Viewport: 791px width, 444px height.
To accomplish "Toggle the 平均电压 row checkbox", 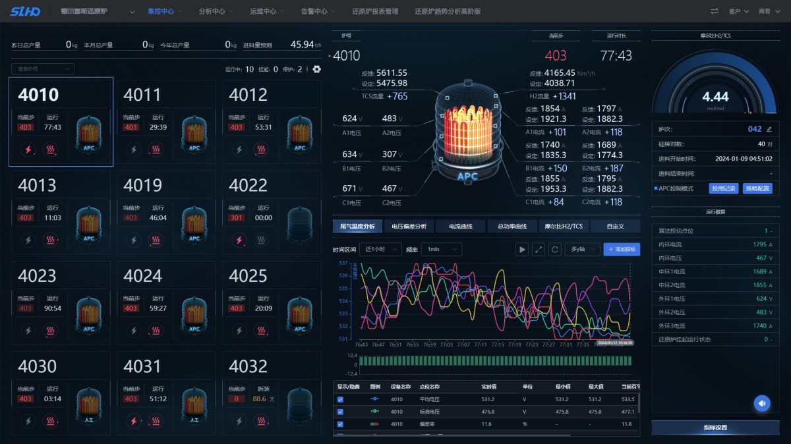I will pyautogui.click(x=340, y=399).
